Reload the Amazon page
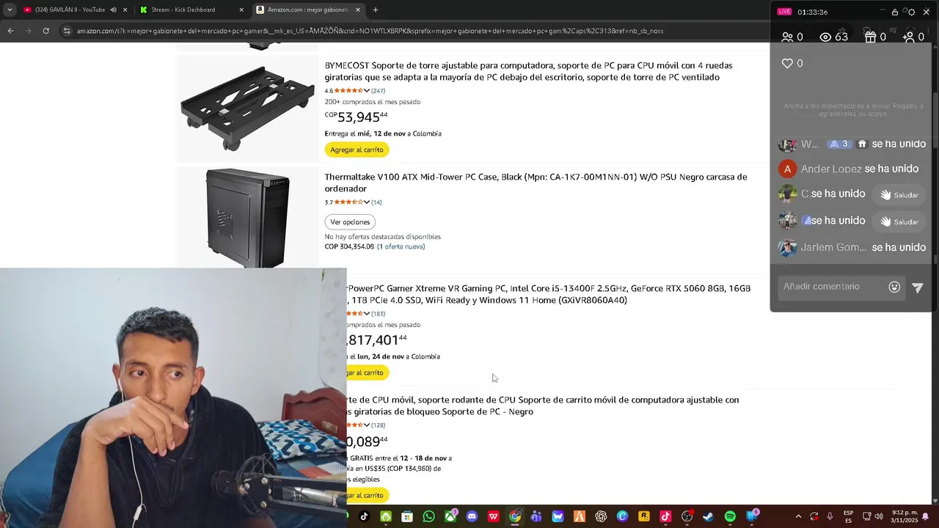The image size is (939, 528). click(45, 31)
